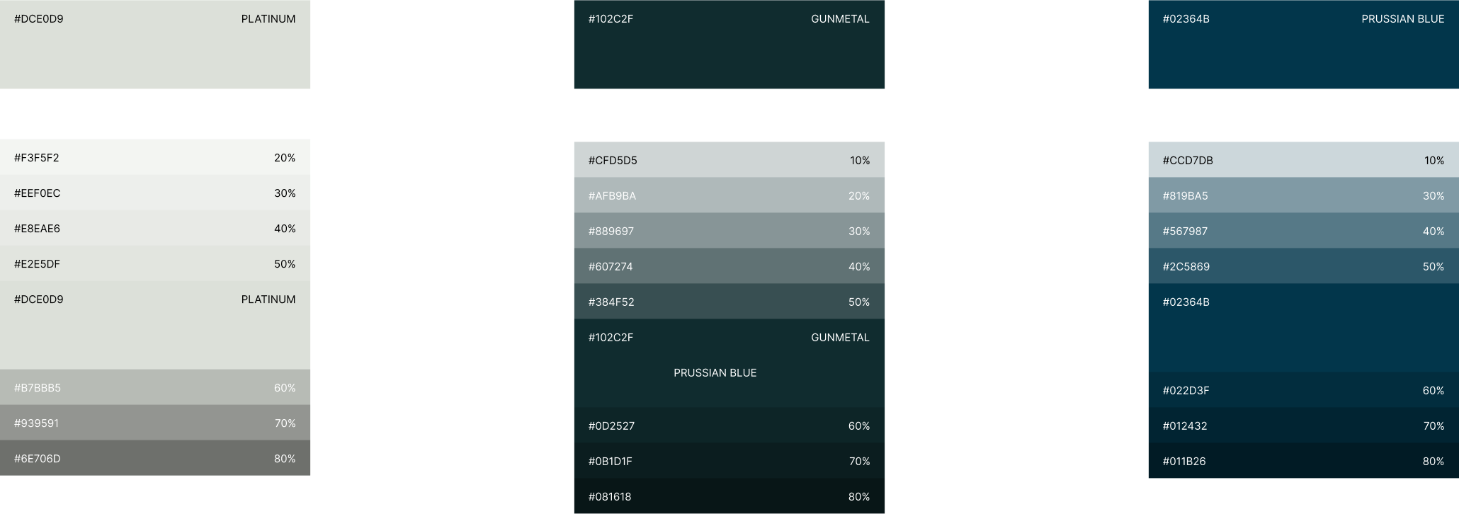Click the top Platinum #DCE0D9 header swatch

tap(155, 44)
